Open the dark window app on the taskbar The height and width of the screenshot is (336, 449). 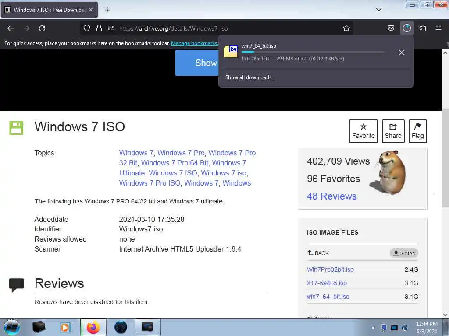[147, 327]
